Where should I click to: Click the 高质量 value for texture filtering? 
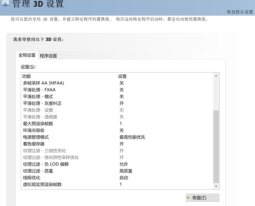pos(126,171)
